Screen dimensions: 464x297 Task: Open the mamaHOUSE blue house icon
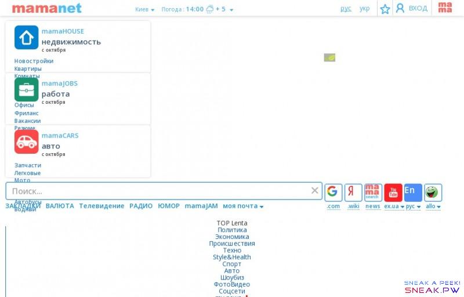coord(26,37)
